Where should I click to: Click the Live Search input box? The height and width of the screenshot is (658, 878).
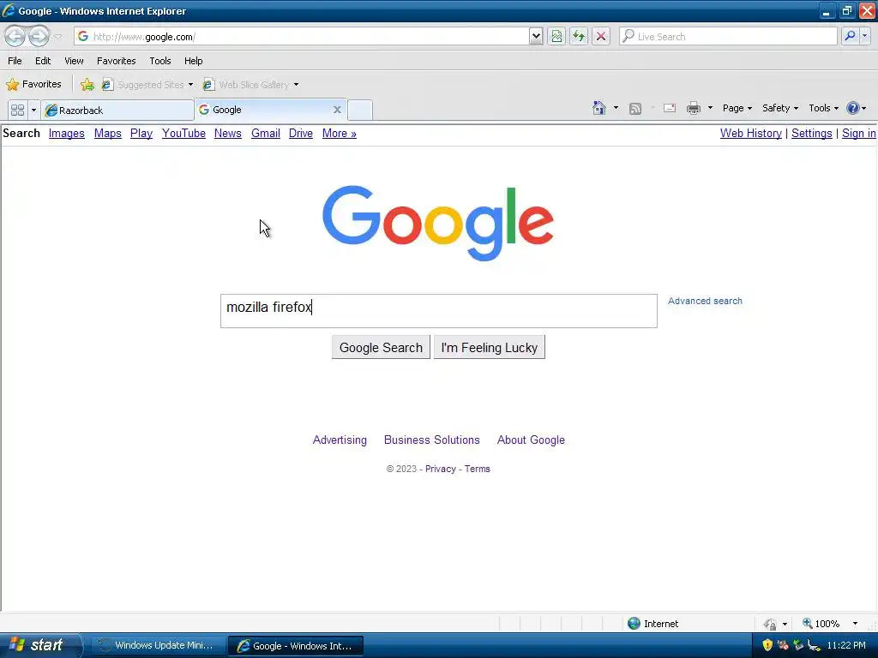[x=728, y=36]
